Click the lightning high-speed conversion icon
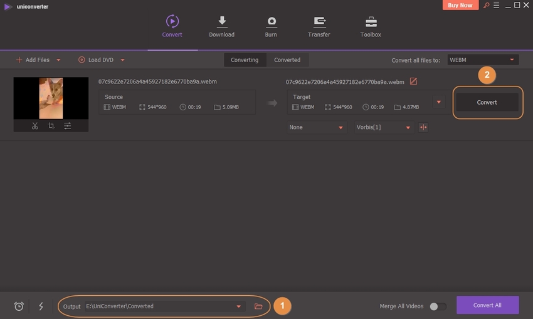Viewport: 533px width, 319px height. point(41,306)
